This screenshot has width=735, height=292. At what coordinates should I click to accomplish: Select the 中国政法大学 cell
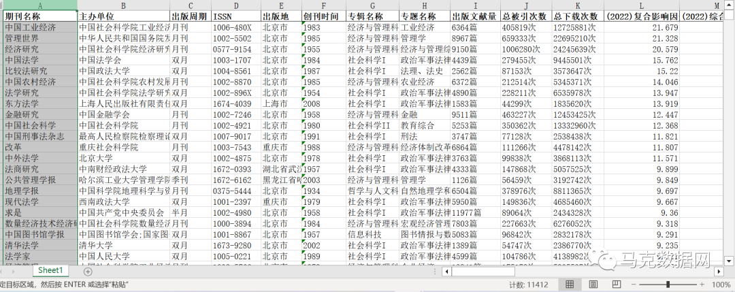[123, 71]
